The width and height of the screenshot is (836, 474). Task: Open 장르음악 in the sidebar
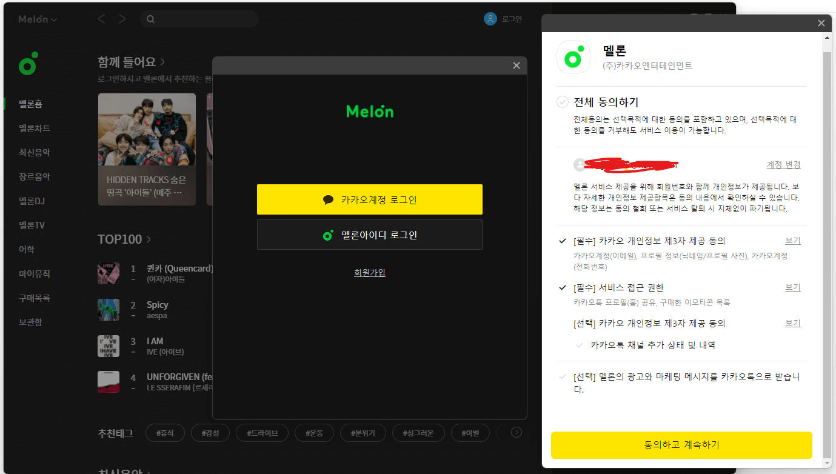pyautogui.click(x=35, y=177)
